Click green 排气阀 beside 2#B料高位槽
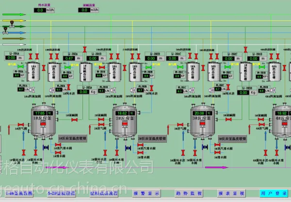 tap(148, 67)
